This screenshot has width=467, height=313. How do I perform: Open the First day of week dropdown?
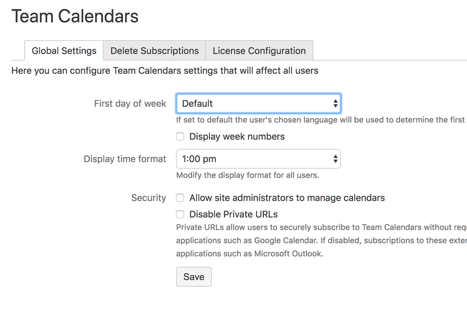click(x=258, y=104)
